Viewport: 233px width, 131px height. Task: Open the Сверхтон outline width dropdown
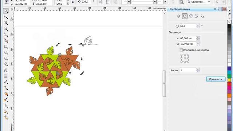tap(209, 2)
